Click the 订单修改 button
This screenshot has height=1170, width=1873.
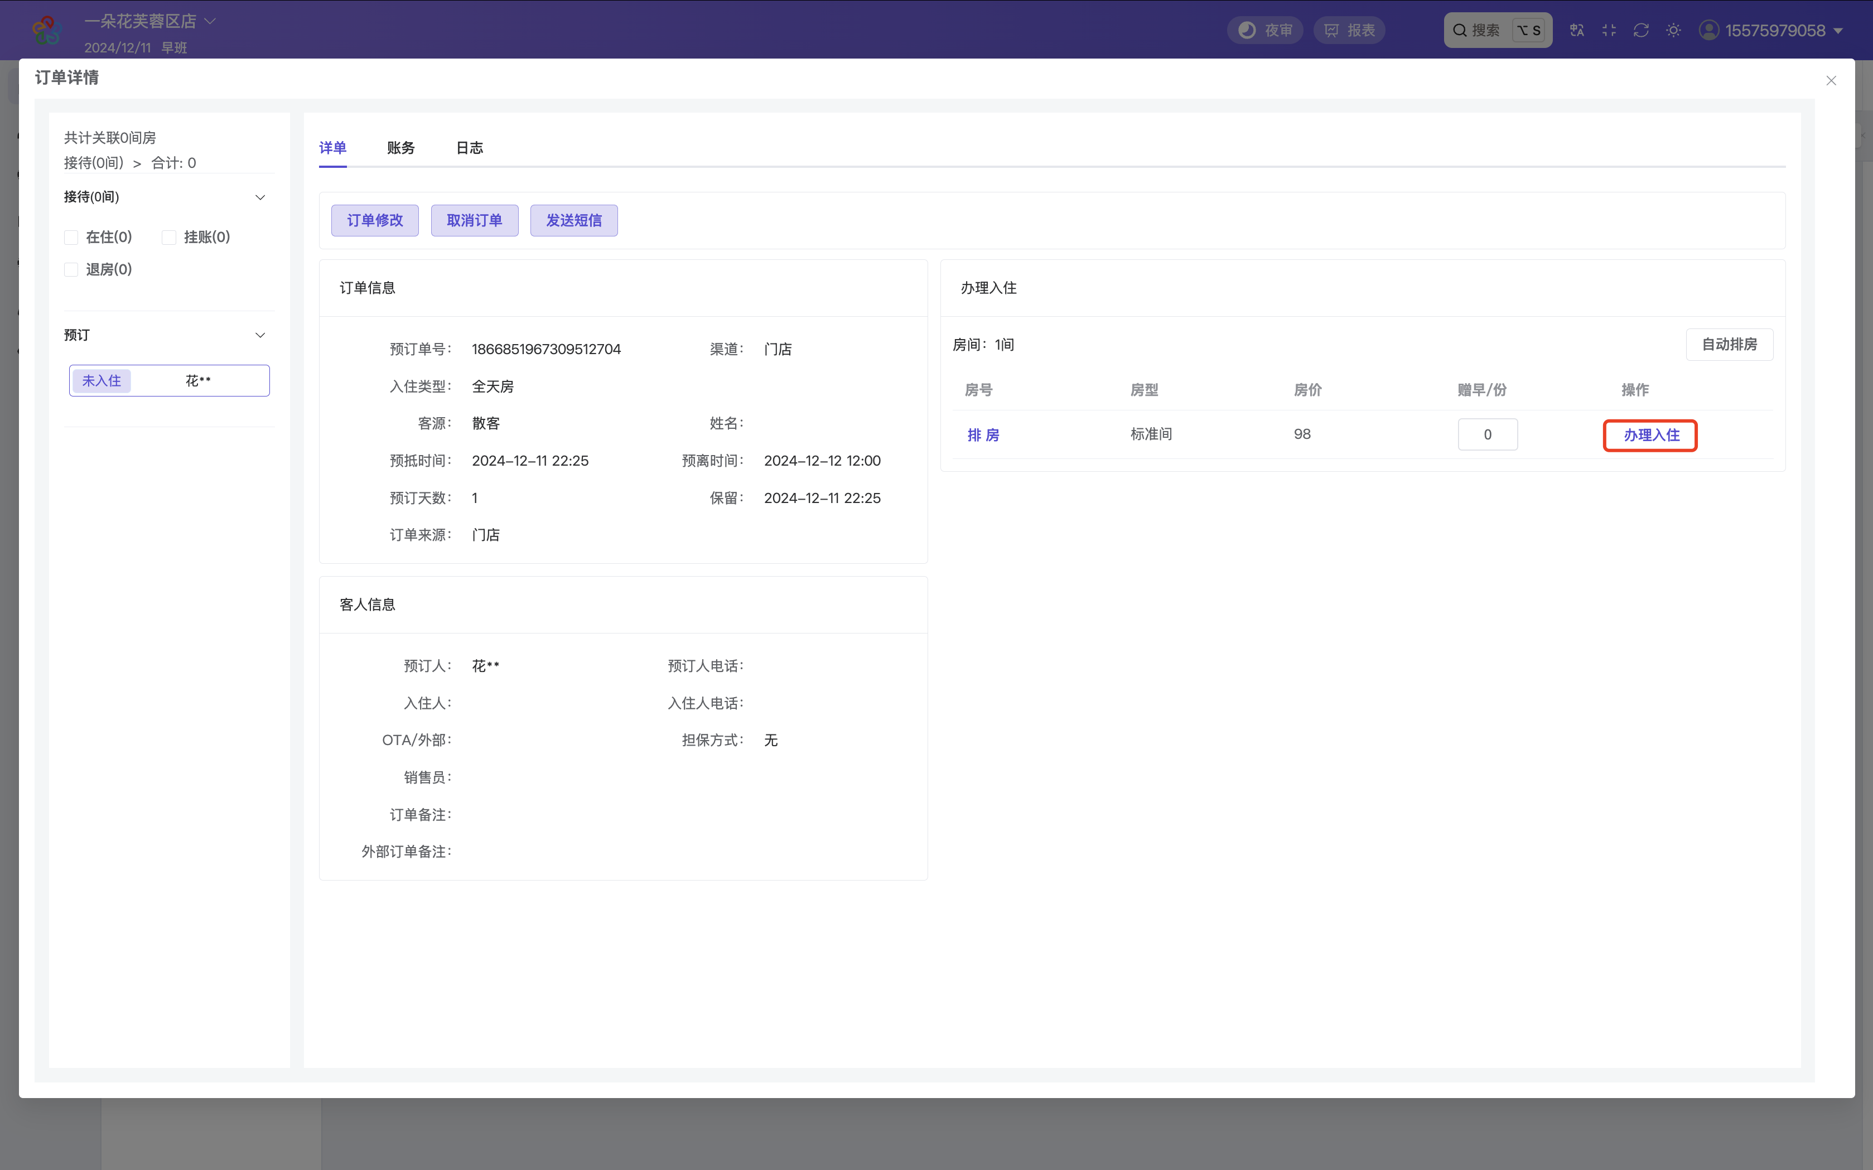click(375, 220)
